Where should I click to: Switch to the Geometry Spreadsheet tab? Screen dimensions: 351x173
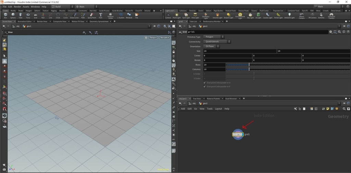(99, 22)
